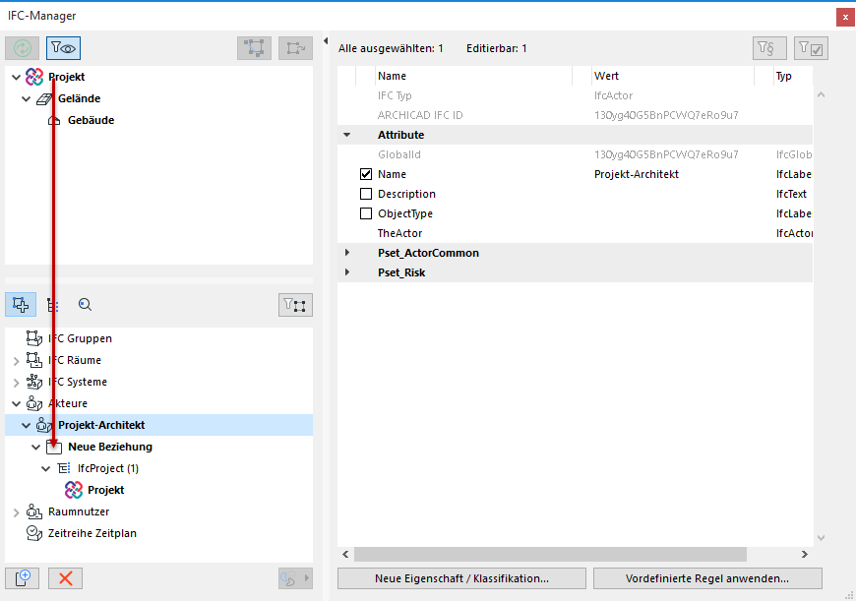The width and height of the screenshot is (856, 601).
Task: Check the ObjectType attribute checkbox
Action: [366, 213]
